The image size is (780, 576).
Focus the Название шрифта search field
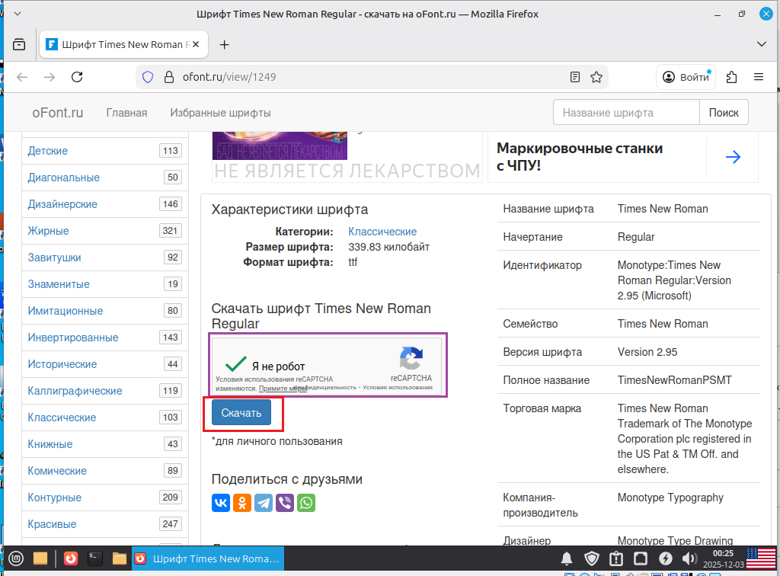click(626, 113)
